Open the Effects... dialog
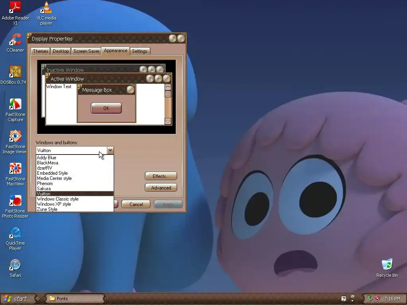The image size is (407, 305). (x=161, y=176)
